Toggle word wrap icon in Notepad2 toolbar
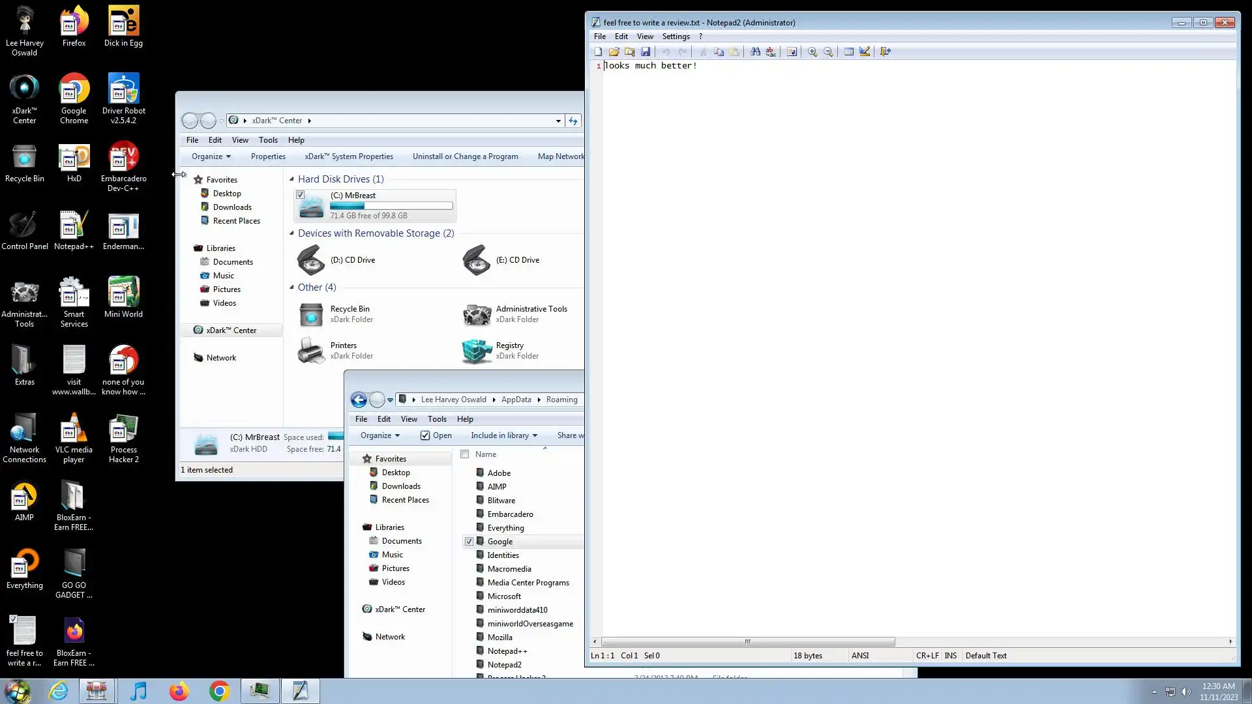Image resolution: width=1252 pixels, height=704 pixels. coord(792,51)
